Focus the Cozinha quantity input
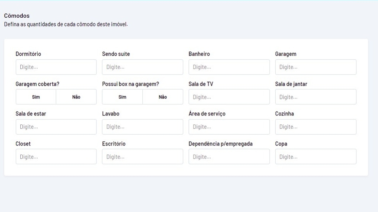This screenshot has width=378, height=212. tap(315, 127)
